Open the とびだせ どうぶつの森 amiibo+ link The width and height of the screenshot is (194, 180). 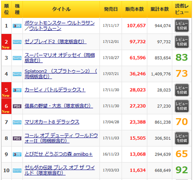coord(59,154)
